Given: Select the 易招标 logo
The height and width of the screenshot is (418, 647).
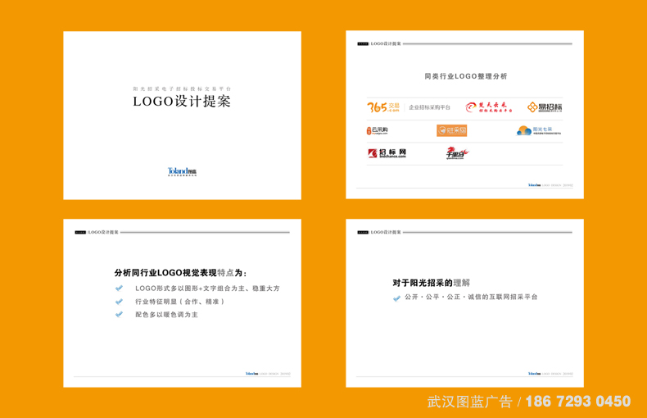Looking at the screenshot, I should coord(545,107).
